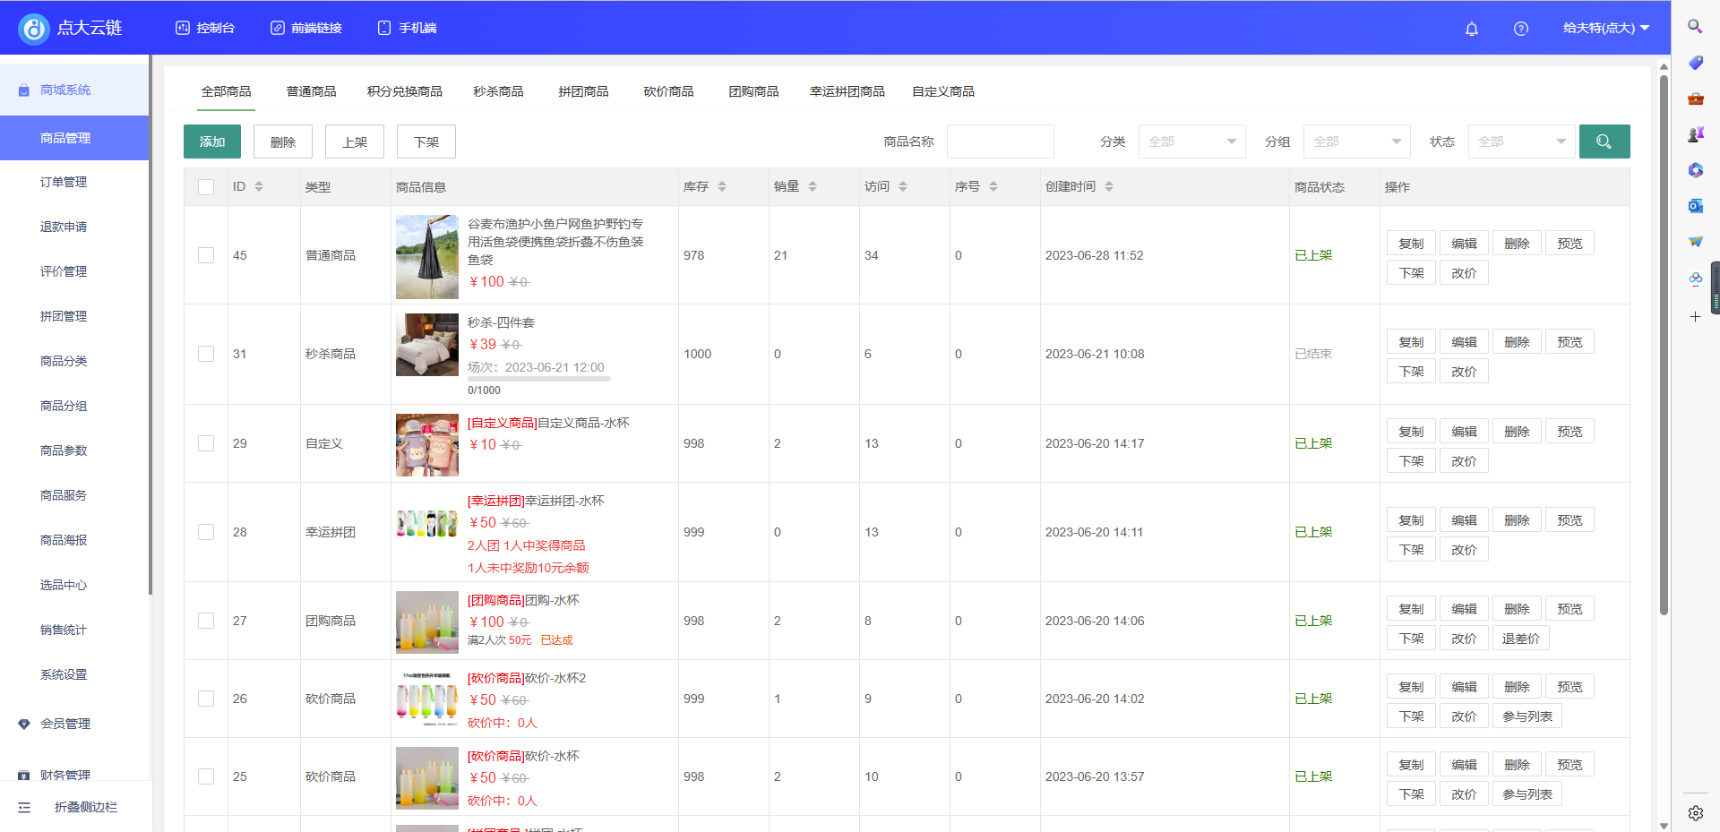Switch to the 砍价商品 tab
Screen dimensions: 1720x832
click(x=667, y=90)
